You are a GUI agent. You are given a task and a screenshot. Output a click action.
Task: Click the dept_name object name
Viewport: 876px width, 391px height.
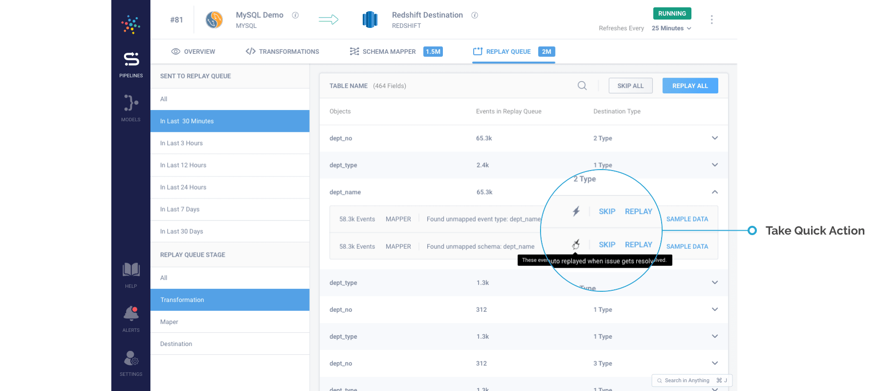tap(345, 192)
